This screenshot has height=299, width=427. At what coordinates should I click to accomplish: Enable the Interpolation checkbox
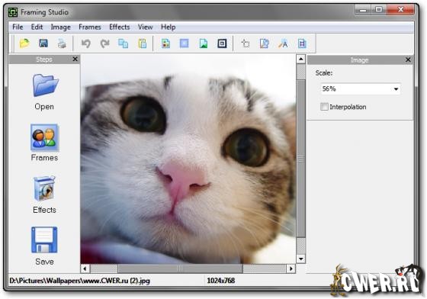(x=324, y=107)
